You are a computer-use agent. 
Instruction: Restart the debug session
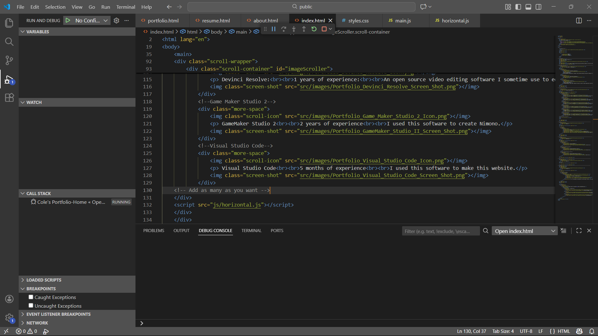[x=314, y=29]
